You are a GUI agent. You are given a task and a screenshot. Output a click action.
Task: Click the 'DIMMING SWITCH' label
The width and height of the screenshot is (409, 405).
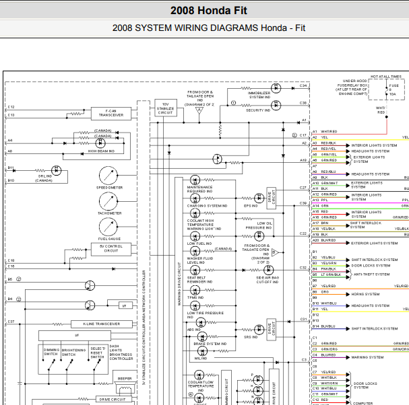click(x=51, y=352)
